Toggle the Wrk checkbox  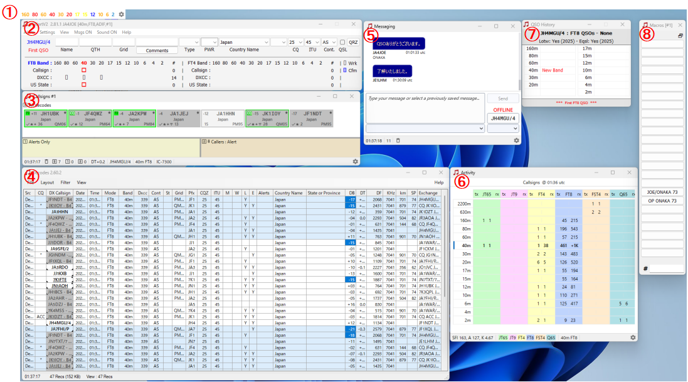[344, 63]
